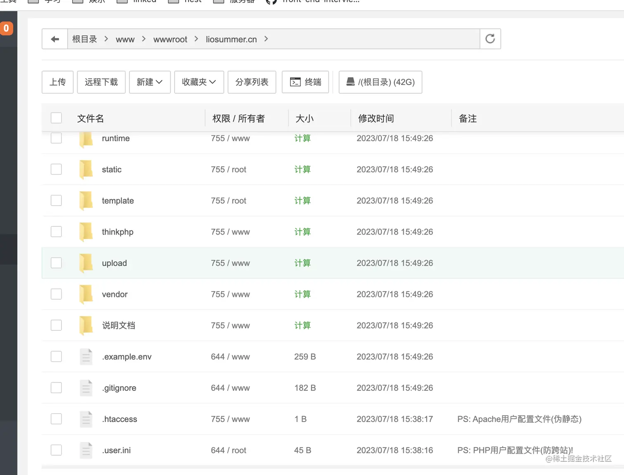Click the .htaccess file name
624x475 pixels.
(x=120, y=419)
